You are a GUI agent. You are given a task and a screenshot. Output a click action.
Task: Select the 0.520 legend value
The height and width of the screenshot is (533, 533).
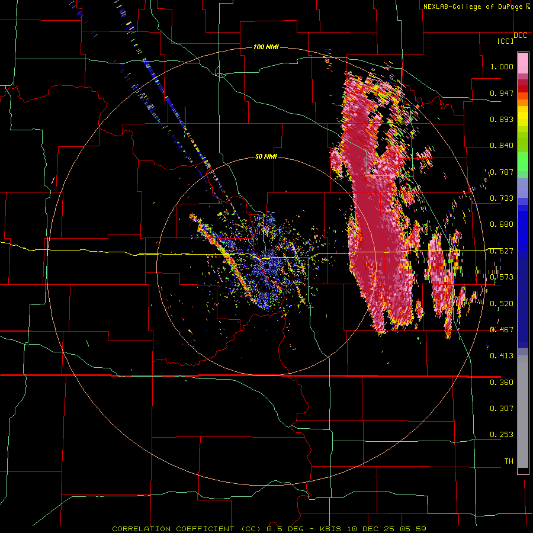point(502,304)
